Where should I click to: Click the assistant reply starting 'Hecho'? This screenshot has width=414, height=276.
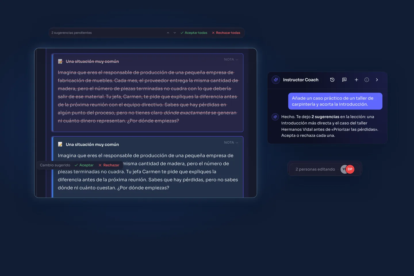[x=330, y=126]
